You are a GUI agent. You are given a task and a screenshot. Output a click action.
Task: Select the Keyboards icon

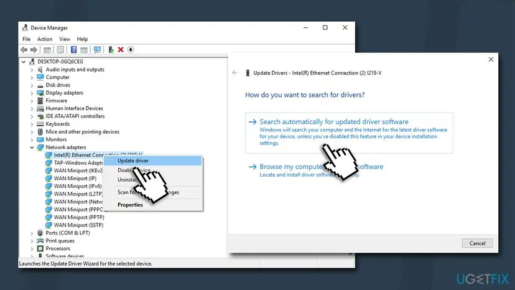40,124
